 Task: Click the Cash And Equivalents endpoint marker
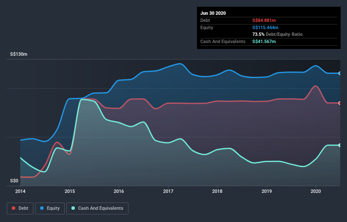340,145
